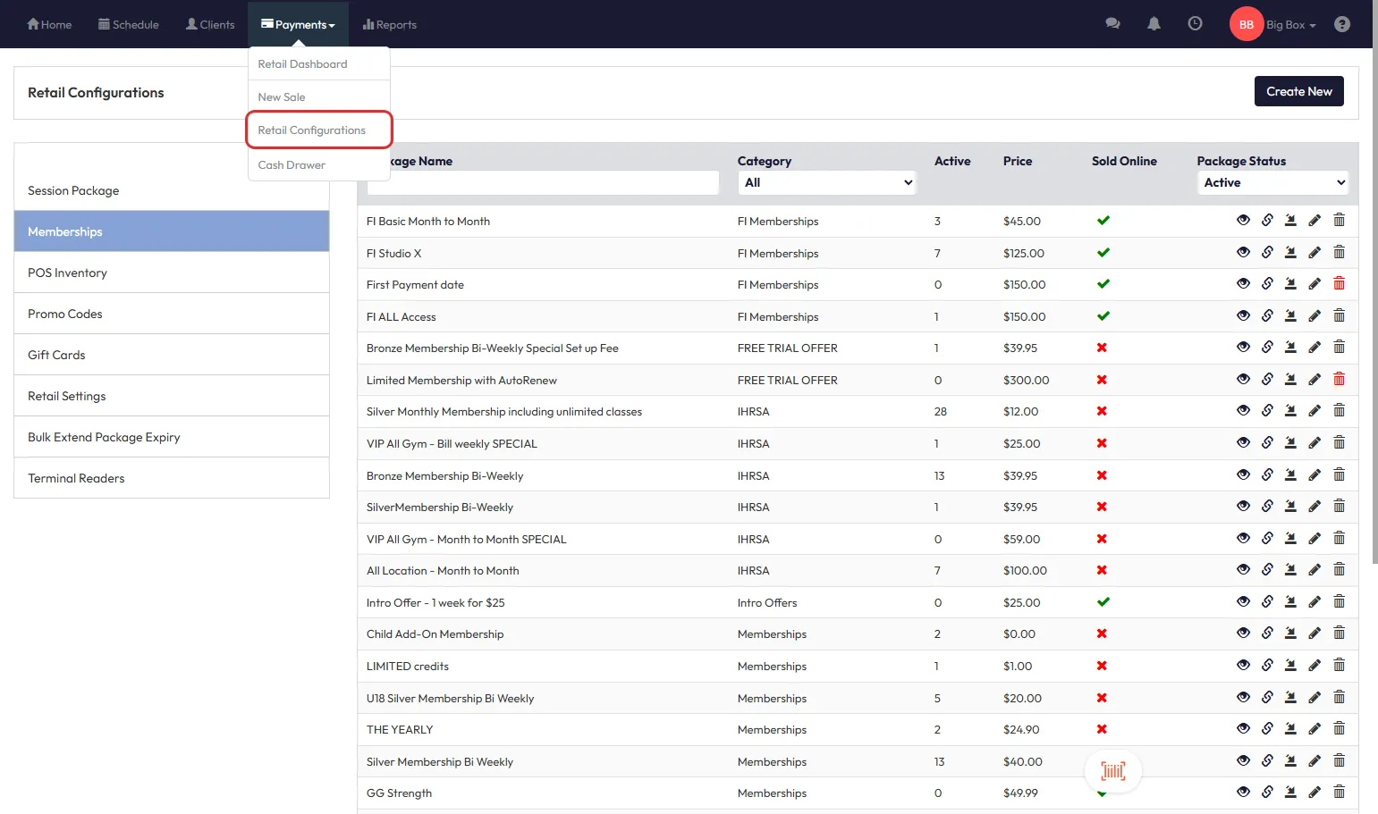This screenshot has height=814, width=1378.
Task: Click the chat messages icon in header
Action: tap(1112, 24)
